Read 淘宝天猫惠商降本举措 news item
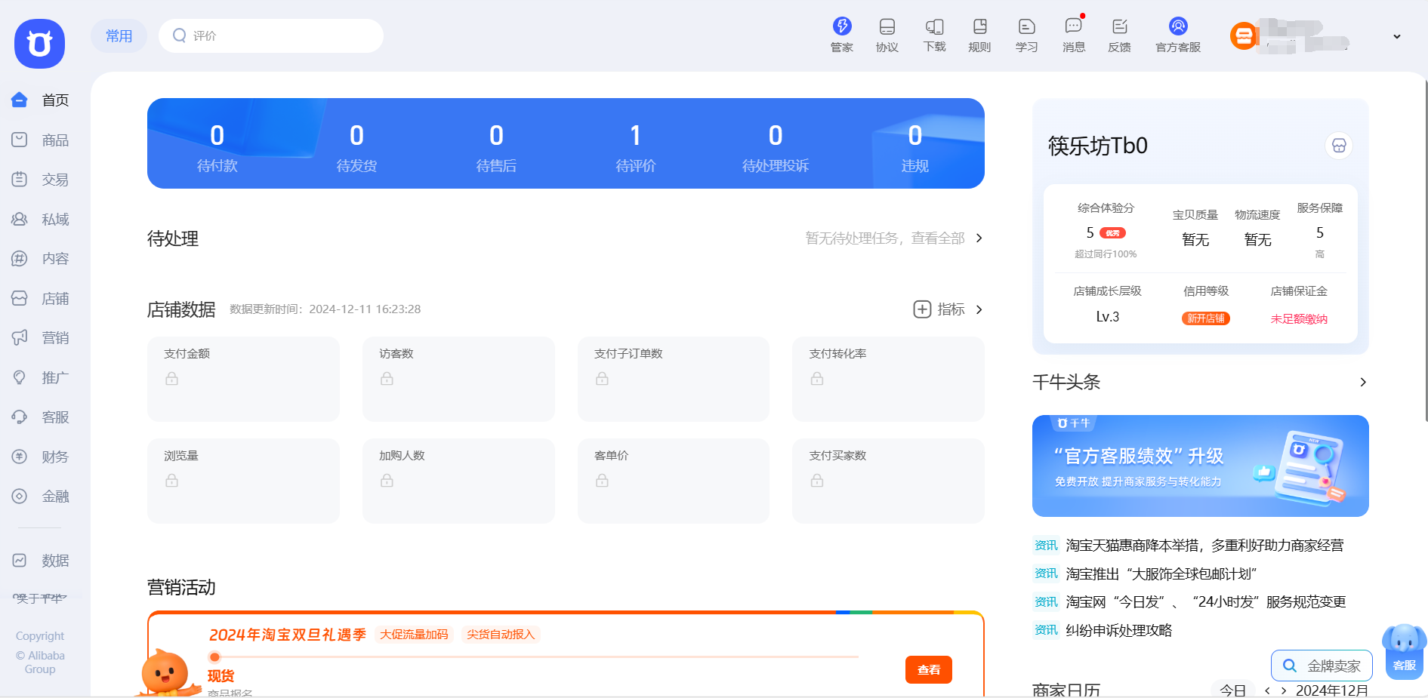 click(x=1204, y=546)
